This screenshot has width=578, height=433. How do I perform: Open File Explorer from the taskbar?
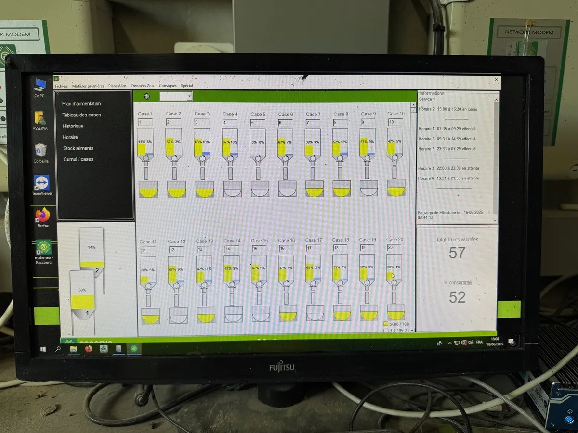[x=74, y=349]
